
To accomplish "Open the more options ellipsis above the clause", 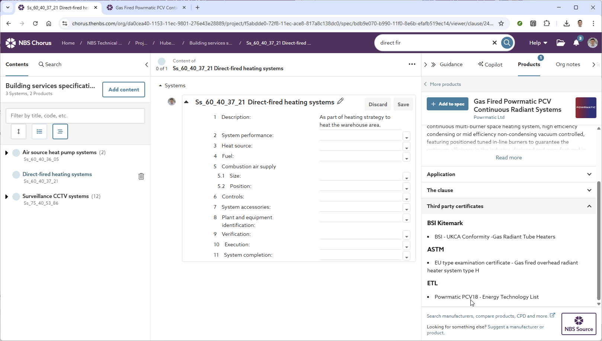I will click(412, 64).
